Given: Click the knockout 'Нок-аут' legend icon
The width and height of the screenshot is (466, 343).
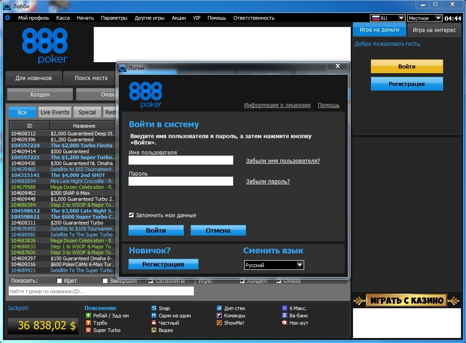Looking at the screenshot, I should click(x=284, y=323).
